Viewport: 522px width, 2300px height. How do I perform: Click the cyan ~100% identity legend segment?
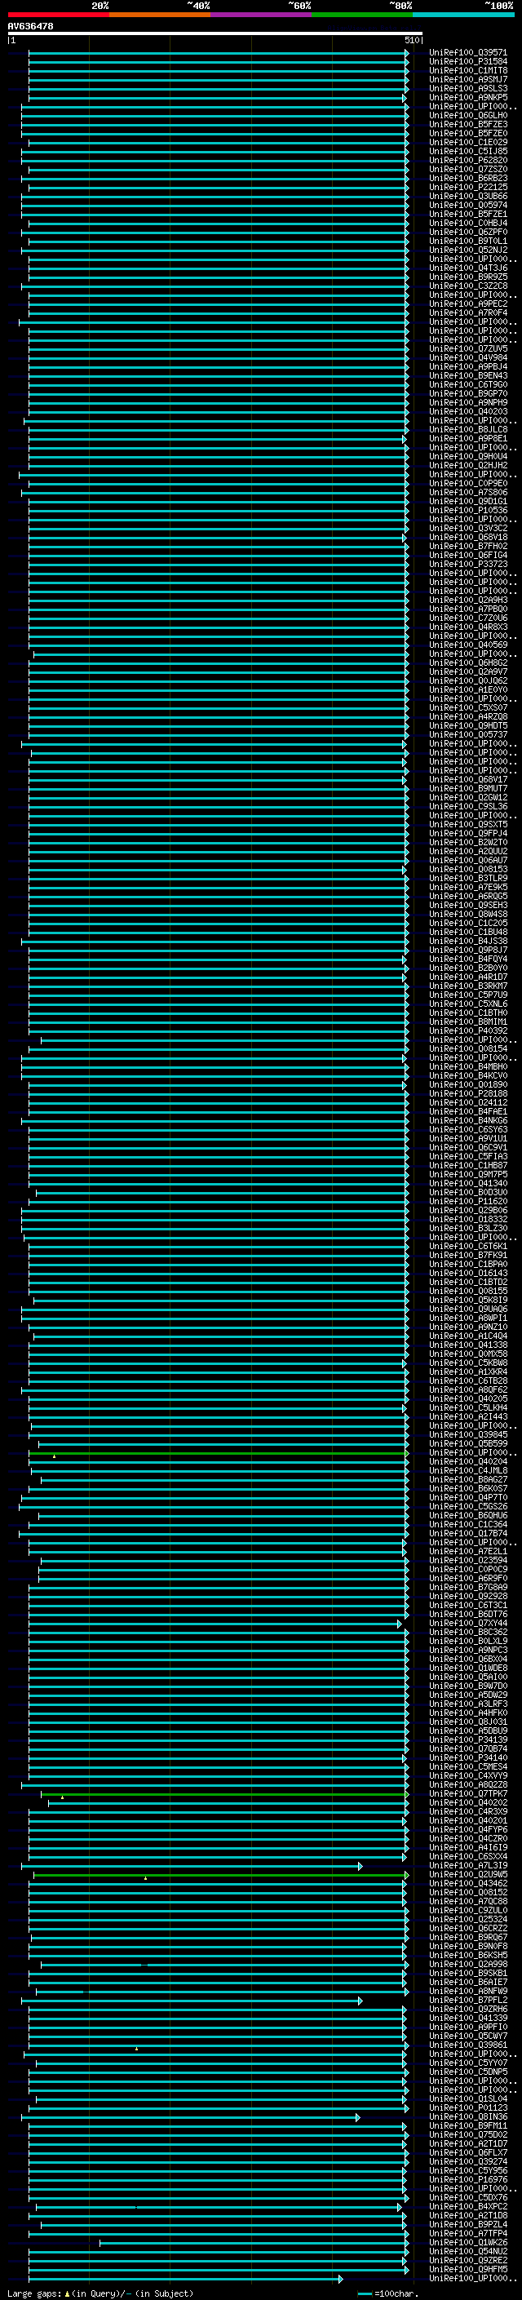[x=463, y=15]
